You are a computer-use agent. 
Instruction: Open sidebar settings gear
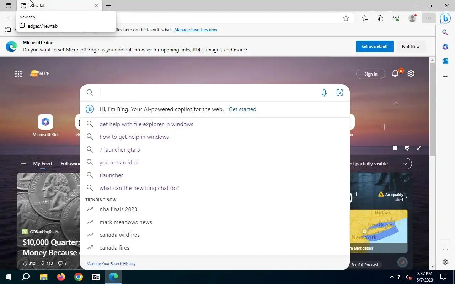point(445,262)
